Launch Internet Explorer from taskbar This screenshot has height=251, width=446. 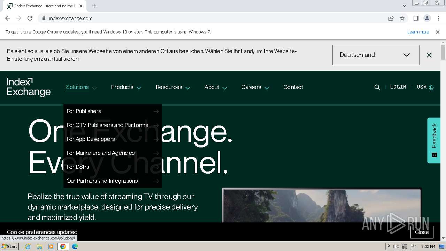click(x=28, y=246)
